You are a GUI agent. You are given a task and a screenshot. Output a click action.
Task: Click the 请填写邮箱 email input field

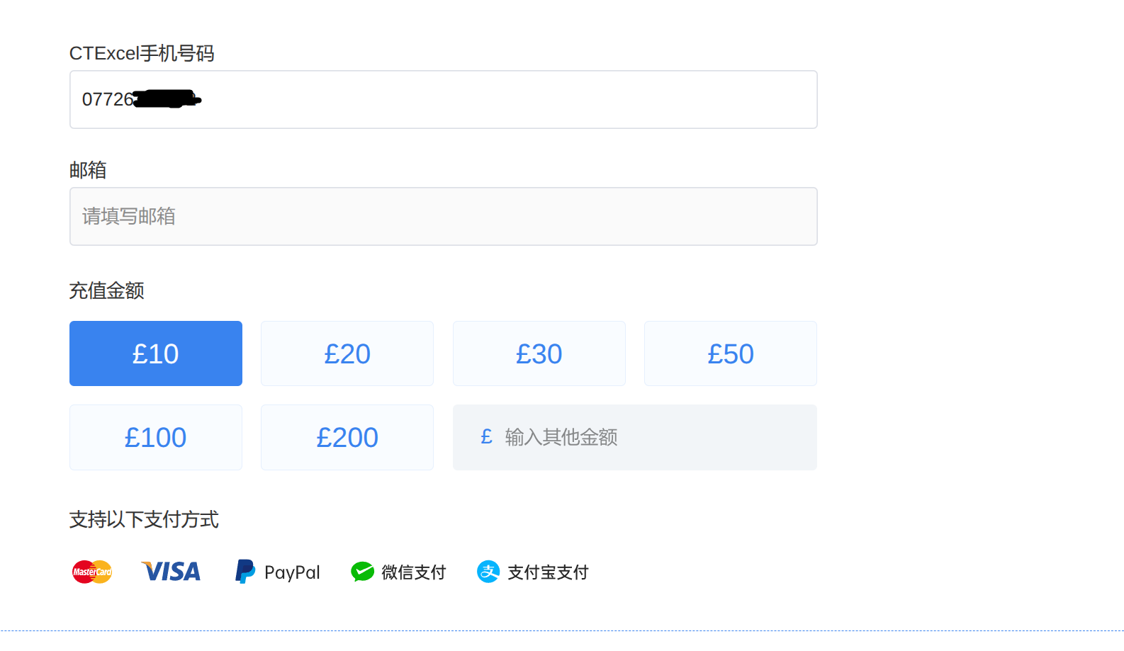(x=443, y=216)
